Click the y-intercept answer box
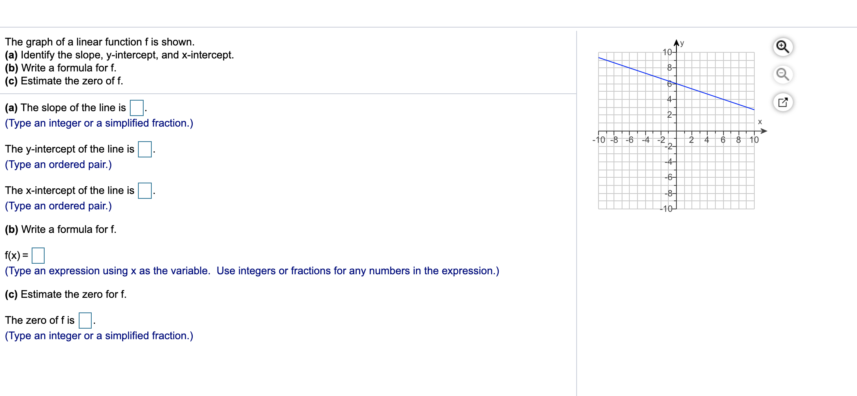The width and height of the screenshot is (857, 396). [x=144, y=149]
